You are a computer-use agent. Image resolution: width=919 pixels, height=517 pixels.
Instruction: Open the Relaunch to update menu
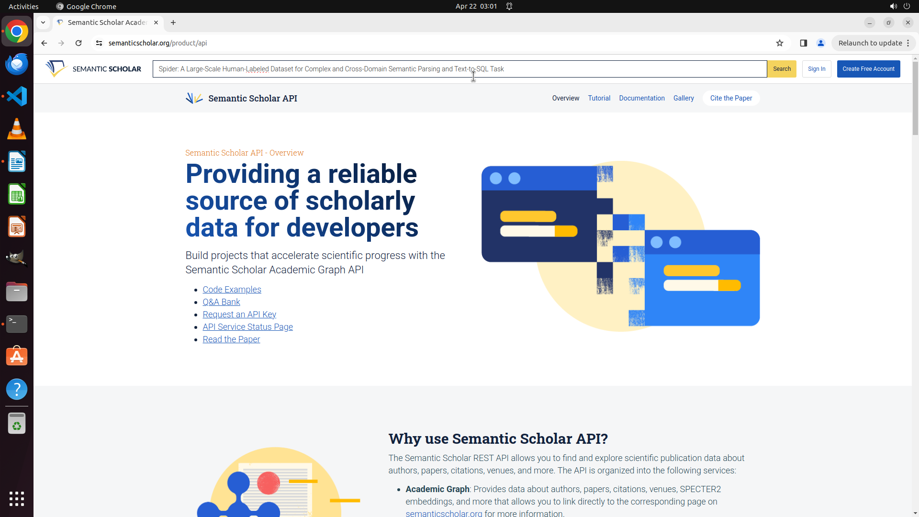(874, 43)
